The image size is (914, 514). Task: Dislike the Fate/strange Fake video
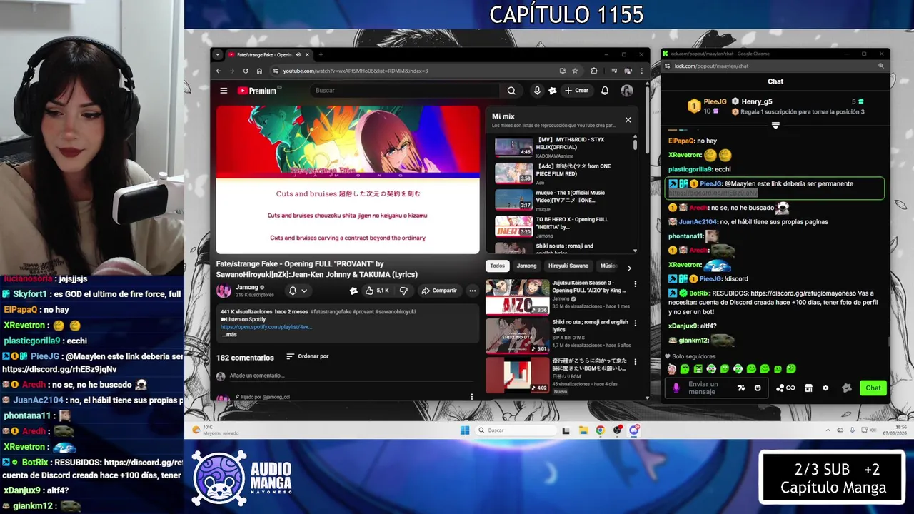coord(403,291)
